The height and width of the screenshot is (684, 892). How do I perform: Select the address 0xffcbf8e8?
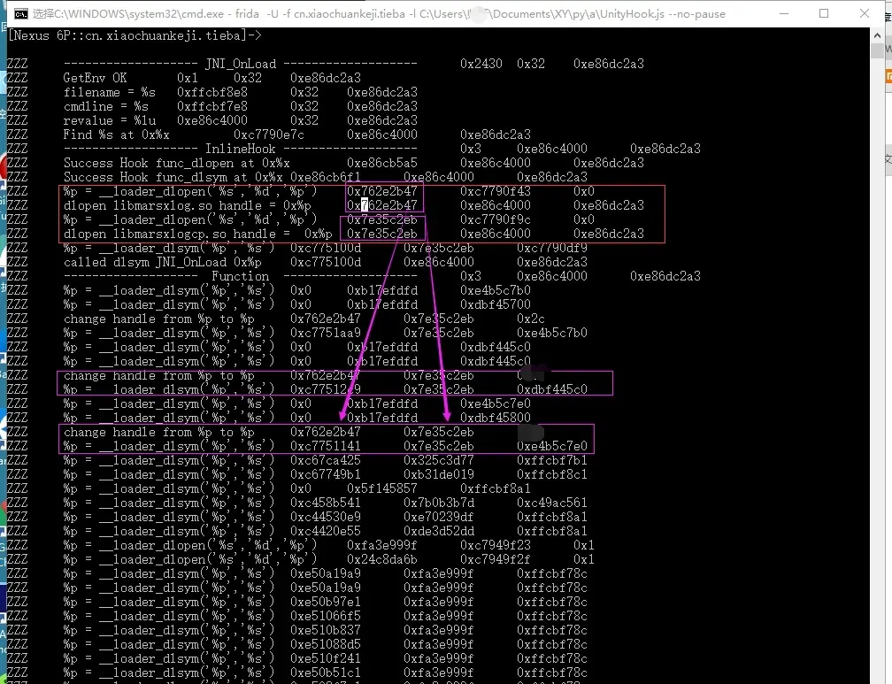(212, 92)
